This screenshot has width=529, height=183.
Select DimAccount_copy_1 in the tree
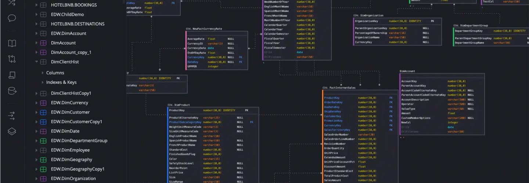(x=71, y=52)
